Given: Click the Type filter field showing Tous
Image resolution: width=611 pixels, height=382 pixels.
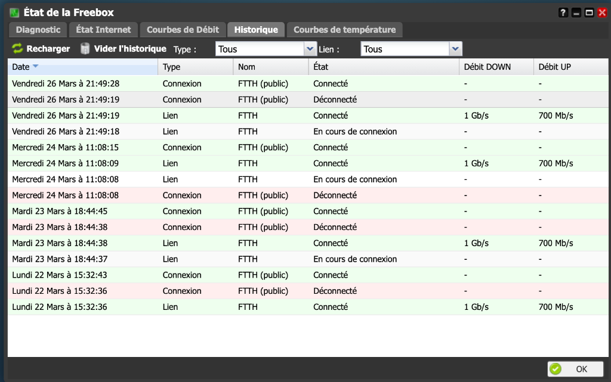Looking at the screenshot, I should (x=260, y=49).
